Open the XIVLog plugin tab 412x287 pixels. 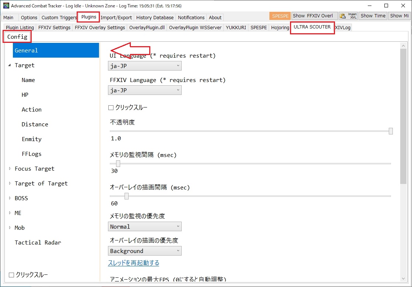tap(343, 28)
